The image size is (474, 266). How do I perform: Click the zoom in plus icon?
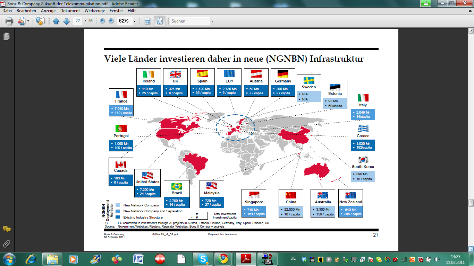click(x=111, y=21)
